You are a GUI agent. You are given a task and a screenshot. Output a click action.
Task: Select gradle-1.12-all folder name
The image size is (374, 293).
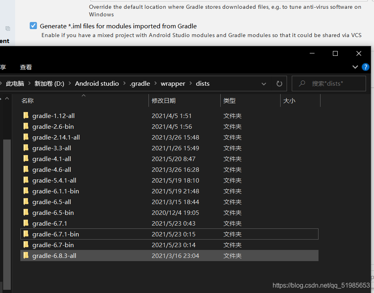(53, 116)
